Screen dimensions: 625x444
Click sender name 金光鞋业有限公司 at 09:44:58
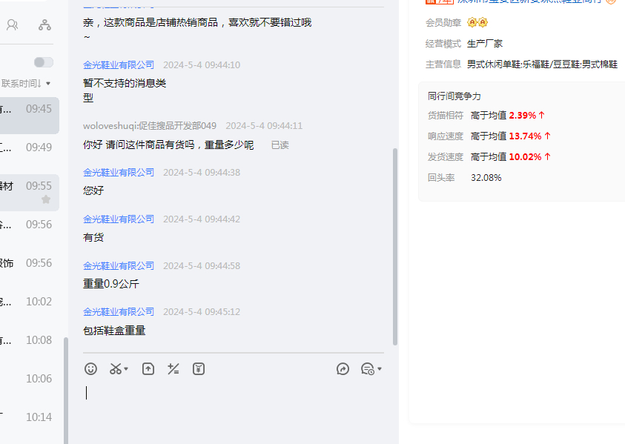[119, 266]
